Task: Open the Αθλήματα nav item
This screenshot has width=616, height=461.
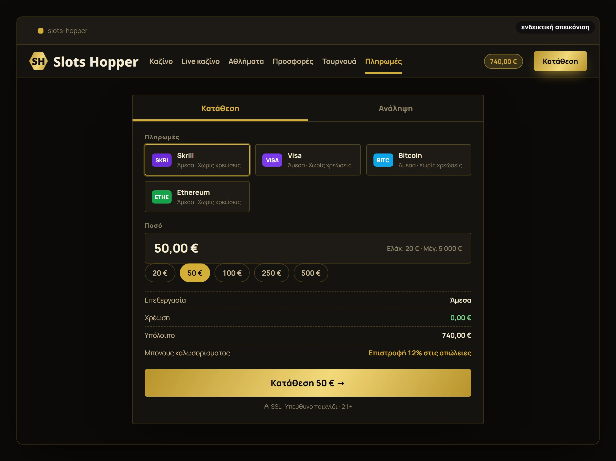Action: pyautogui.click(x=246, y=61)
